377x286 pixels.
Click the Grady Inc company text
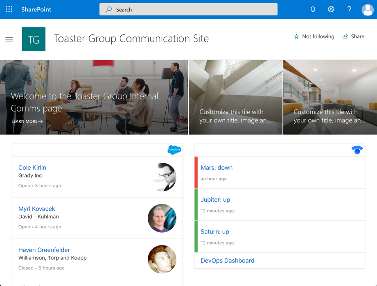pyautogui.click(x=30, y=175)
